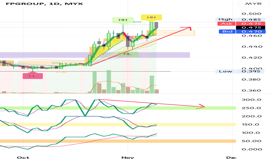Click the 150.0 indicator axis value
This screenshot has height=161, width=272.
click(x=250, y=124)
